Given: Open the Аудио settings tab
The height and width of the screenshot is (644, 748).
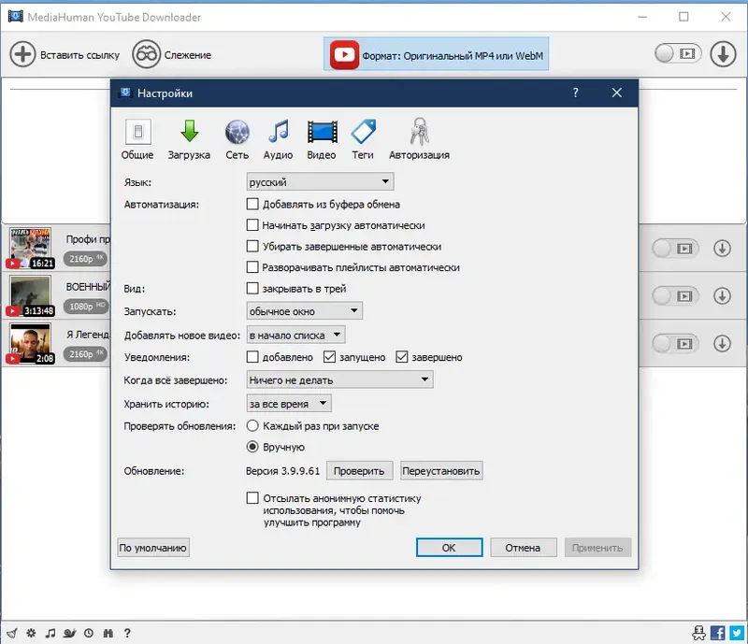Looking at the screenshot, I should click(x=278, y=139).
